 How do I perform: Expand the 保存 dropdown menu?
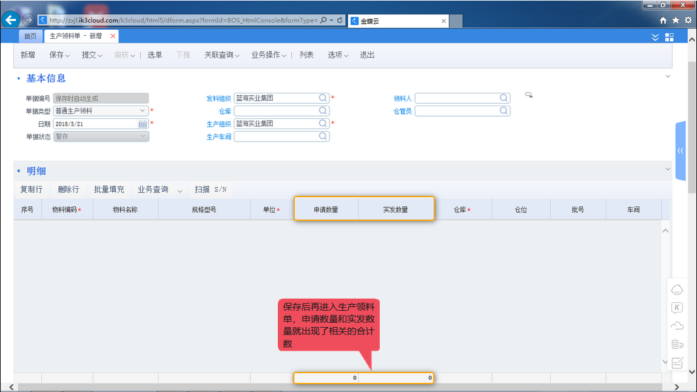(67, 56)
